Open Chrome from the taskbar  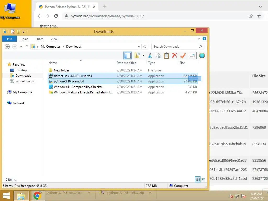pos(37,196)
